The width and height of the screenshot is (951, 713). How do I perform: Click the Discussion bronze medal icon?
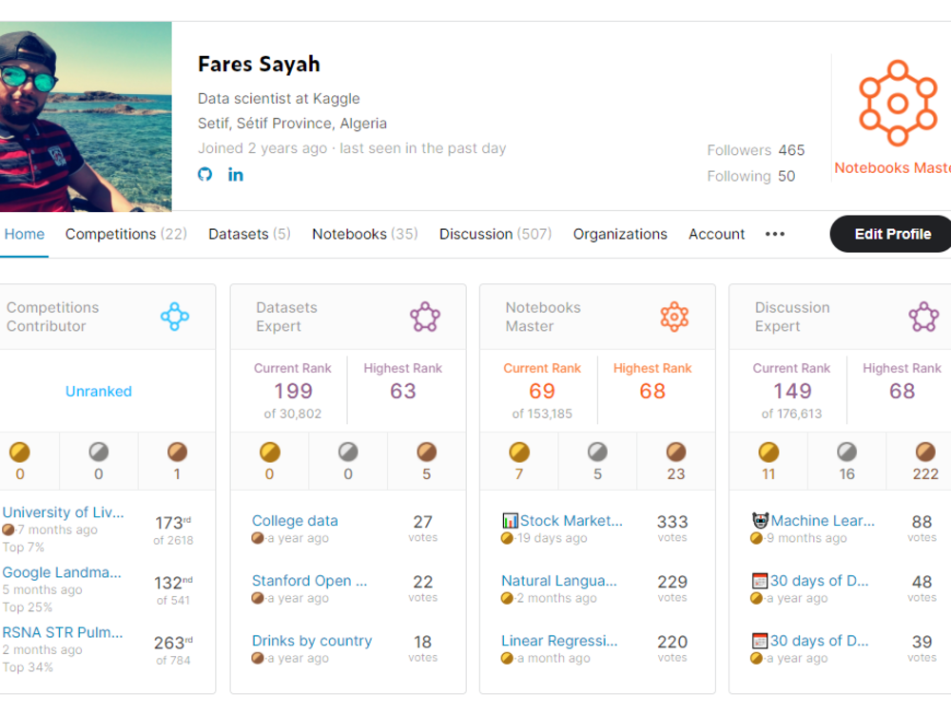pos(925,452)
